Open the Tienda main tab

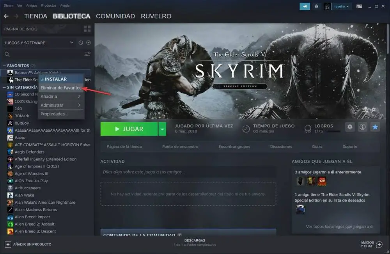(35, 16)
